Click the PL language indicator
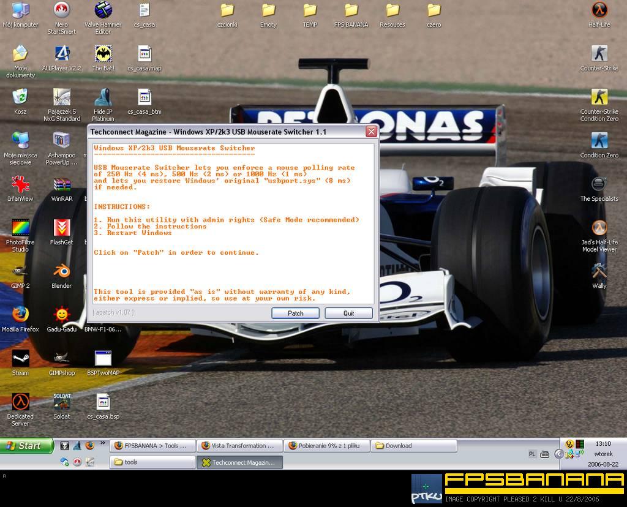The width and height of the screenshot is (627, 507). 532,454
